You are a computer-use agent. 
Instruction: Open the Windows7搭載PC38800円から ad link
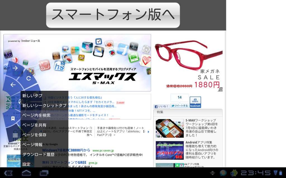pos(66,150)
